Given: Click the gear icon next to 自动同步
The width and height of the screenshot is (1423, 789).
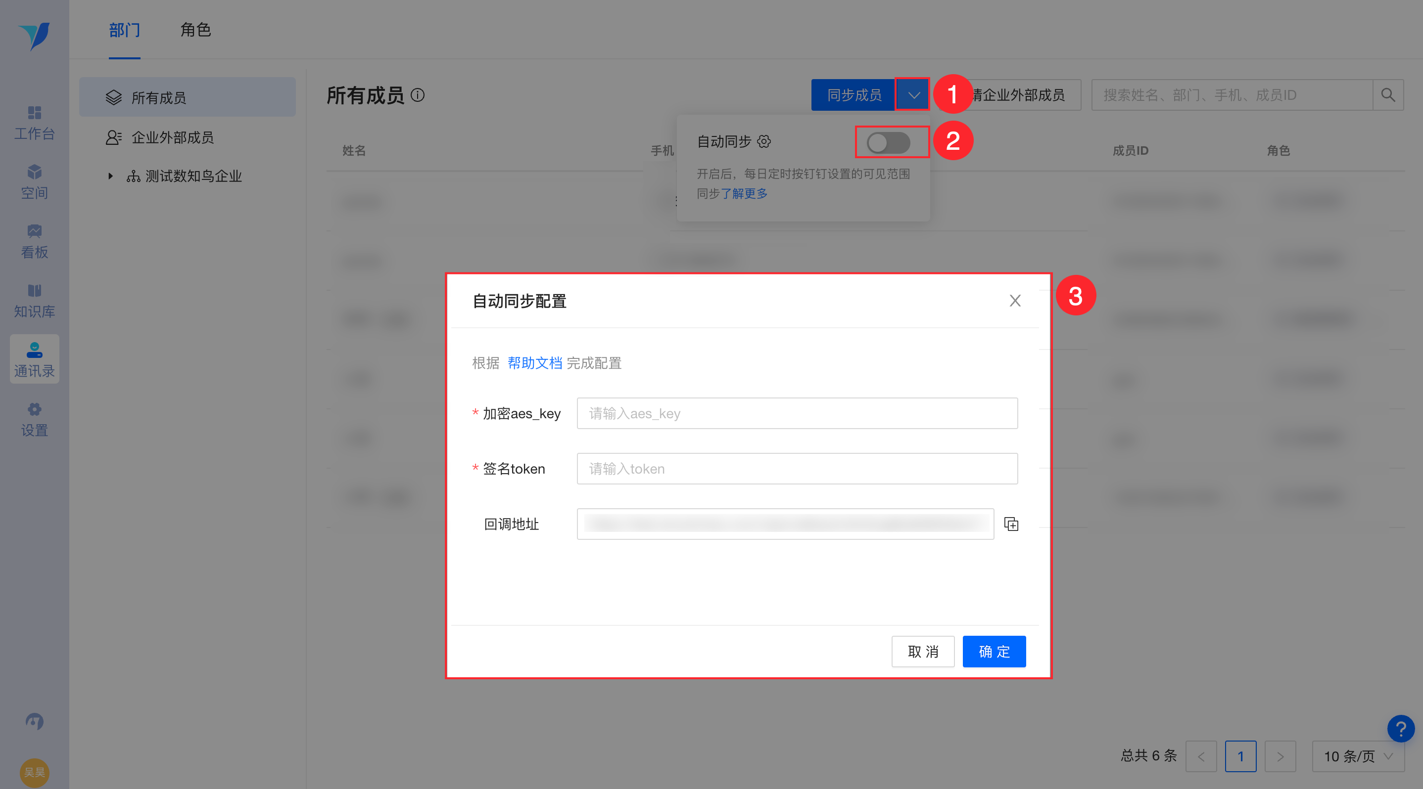Looking at the screenshot, I should point(764,142).
